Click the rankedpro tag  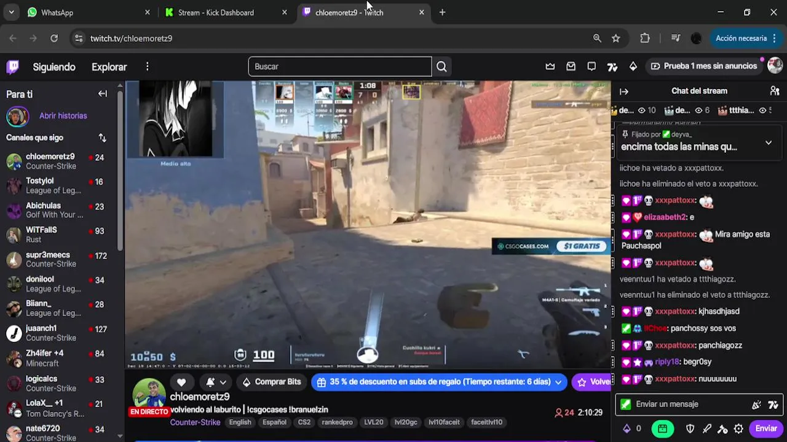(x=337, y=422)
